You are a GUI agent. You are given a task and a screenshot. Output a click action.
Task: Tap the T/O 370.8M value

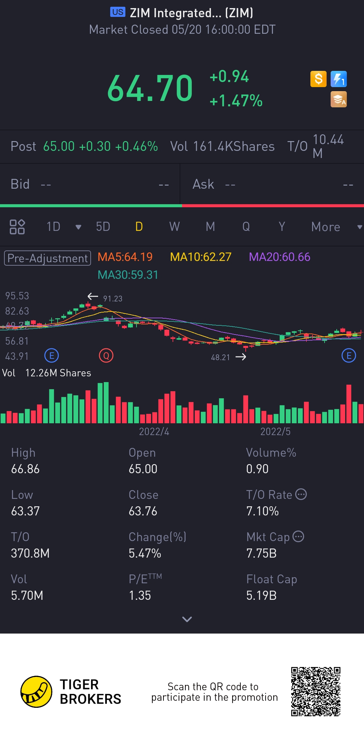30,553
